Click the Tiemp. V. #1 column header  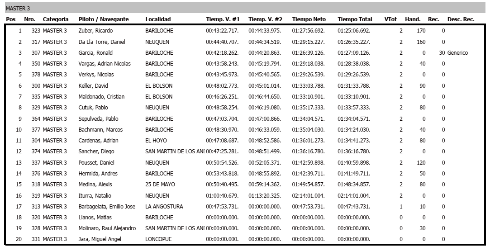point(223,19)
